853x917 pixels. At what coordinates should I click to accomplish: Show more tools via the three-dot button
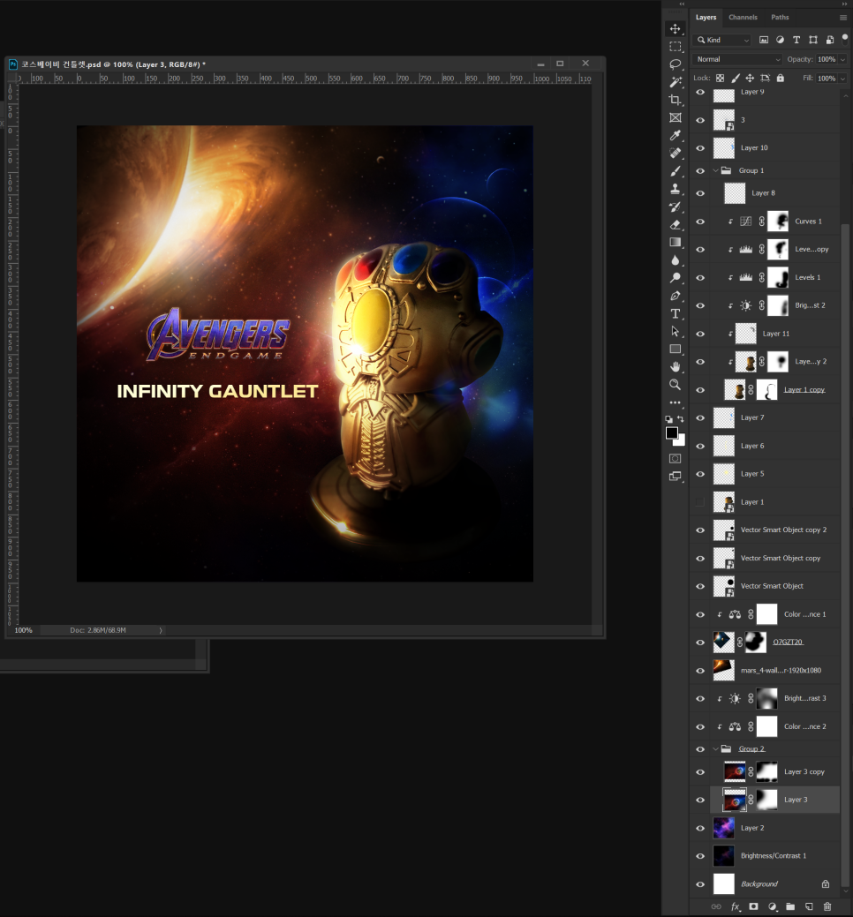tap(676, 402)
